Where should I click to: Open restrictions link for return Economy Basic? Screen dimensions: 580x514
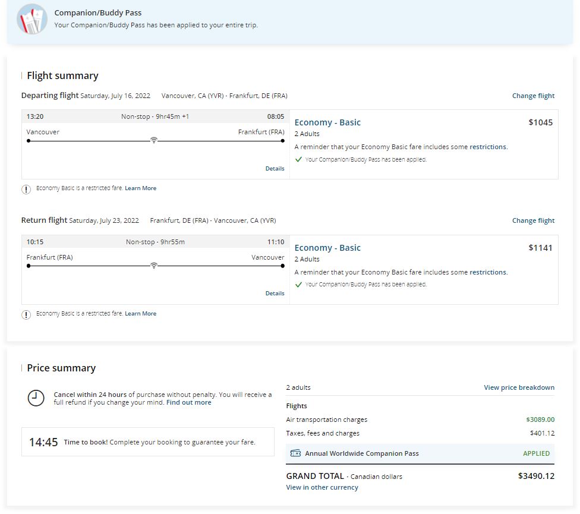(x=488, y=272)
